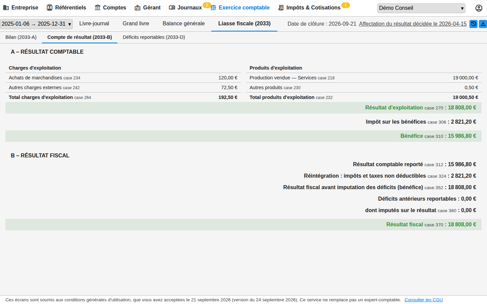Switch to the Grand livre tab
This screenshot has height=304, width=487.
click(x=136, y=24)
